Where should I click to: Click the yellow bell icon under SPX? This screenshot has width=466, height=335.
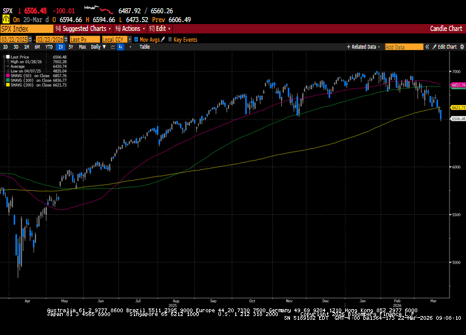(6, 20)
